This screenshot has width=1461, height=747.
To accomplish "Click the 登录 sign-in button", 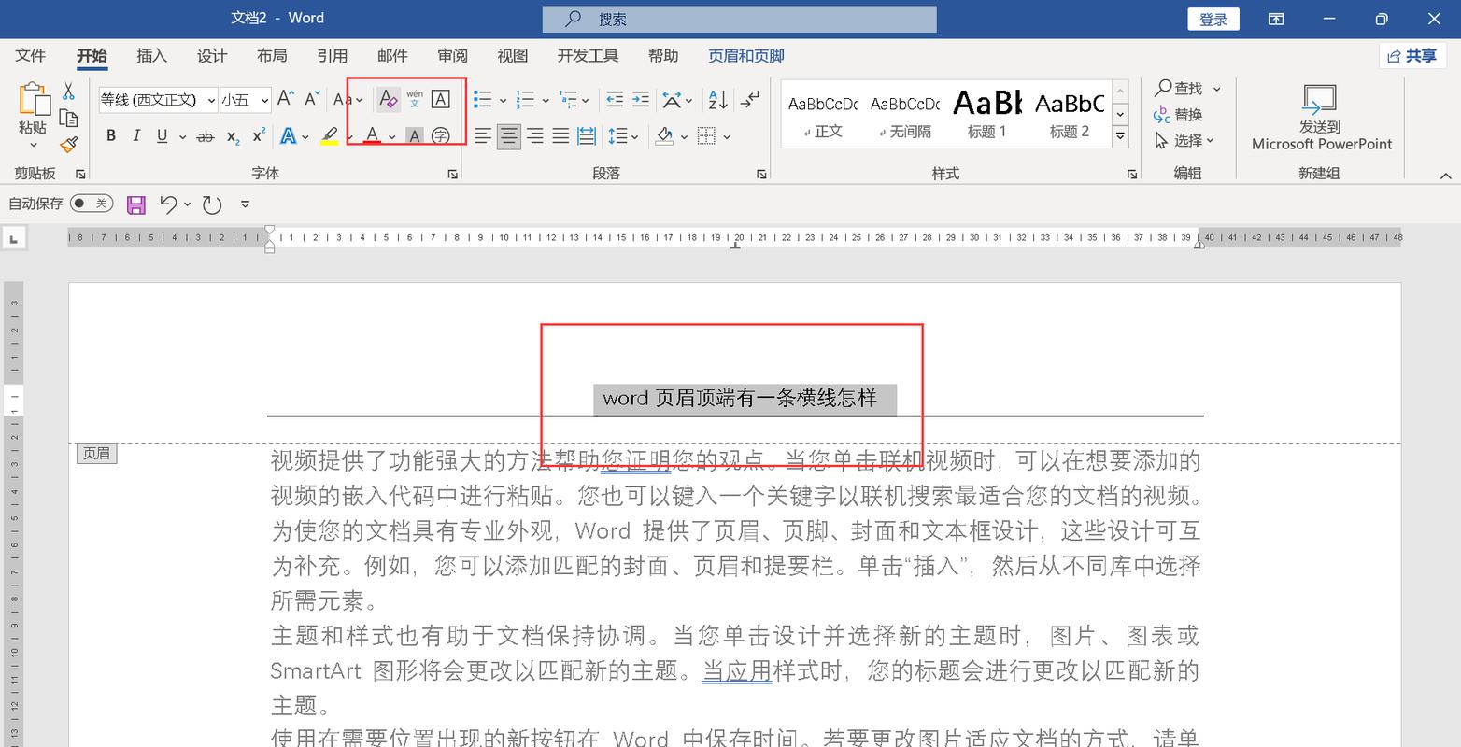I will 1213,19.
